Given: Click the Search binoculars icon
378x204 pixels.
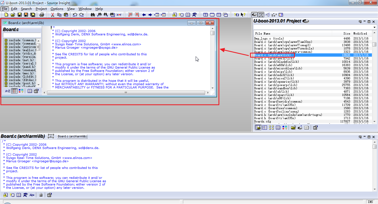Looking at the screenshot, I should click(93, 15).
